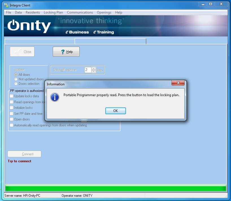Screen dimensions: 231x201
Task: Open the Openings menu
Action: (x=104, y=12)
